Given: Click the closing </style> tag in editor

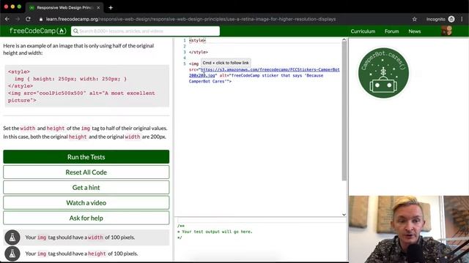Looking at the screenshot, I should pyautogui.click(x=199, y=52).
